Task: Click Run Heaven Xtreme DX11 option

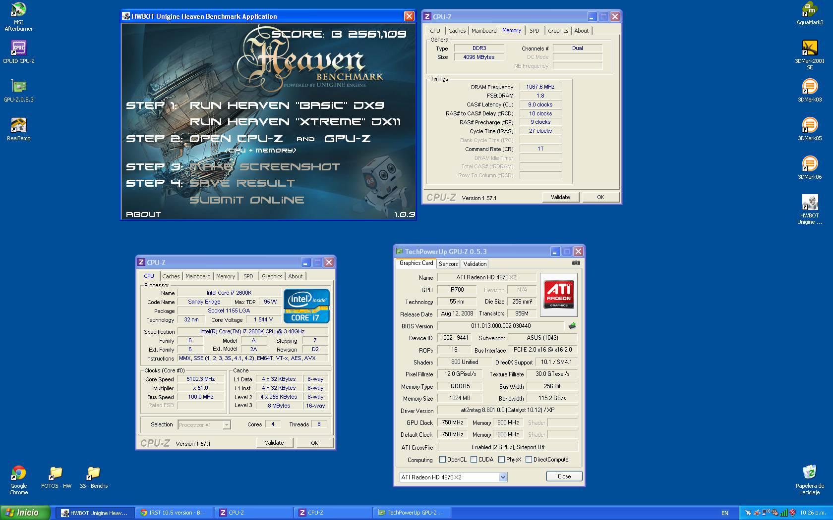Action: click(295, 122)
